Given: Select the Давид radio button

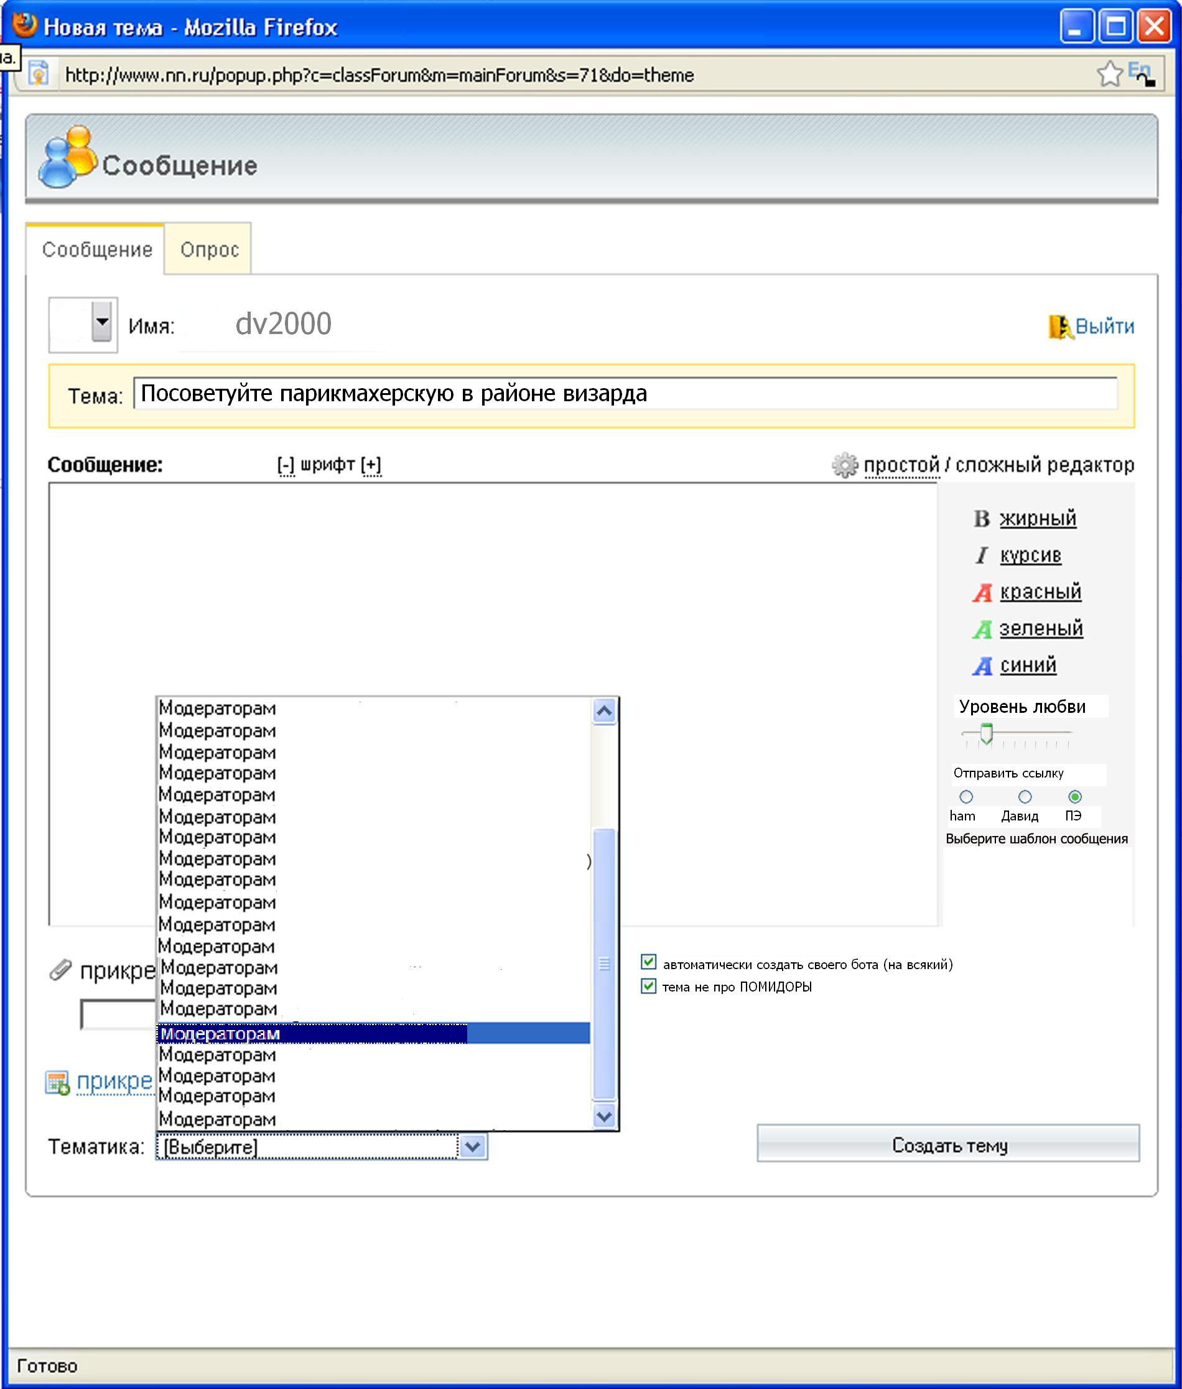Looking at the screenshot, I should (1025, 797).
